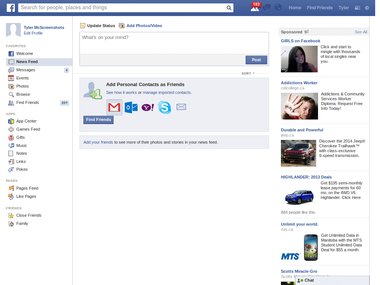Click Edit Profile link
Viewport: 380px width, 285px height.
[x=33, y=33]
